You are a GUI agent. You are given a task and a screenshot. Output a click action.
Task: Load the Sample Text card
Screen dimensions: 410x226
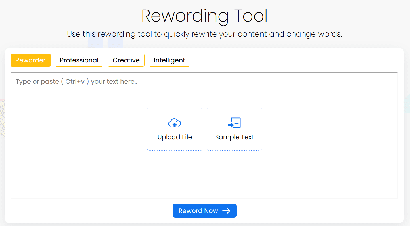(x=234, y=129)
